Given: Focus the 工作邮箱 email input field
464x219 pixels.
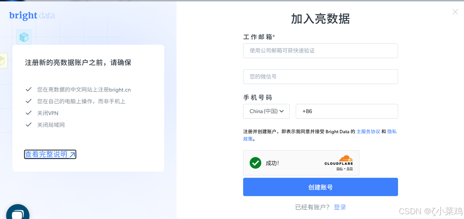Looking at the screenshot, I should 320,51.
